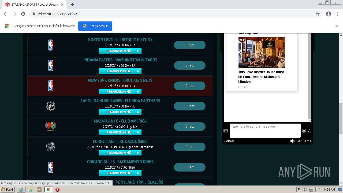
Task: Click NBA logo for New York Knicks match
Action: (x=51, y=86)
